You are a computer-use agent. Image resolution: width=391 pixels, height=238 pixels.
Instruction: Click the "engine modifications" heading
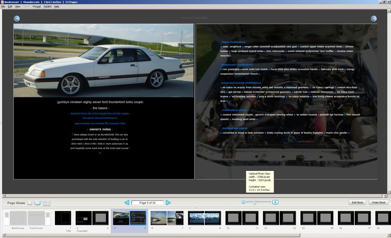[233, 42]
